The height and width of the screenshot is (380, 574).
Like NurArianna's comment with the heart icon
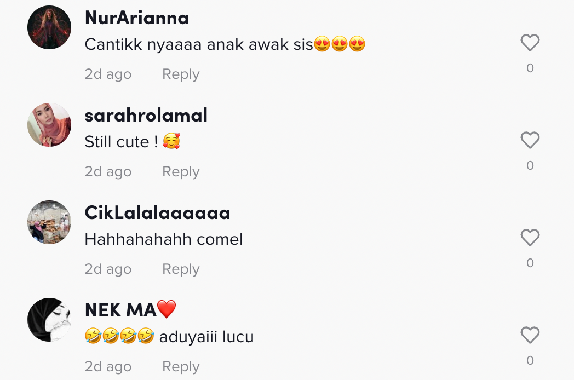pos(530,43)
